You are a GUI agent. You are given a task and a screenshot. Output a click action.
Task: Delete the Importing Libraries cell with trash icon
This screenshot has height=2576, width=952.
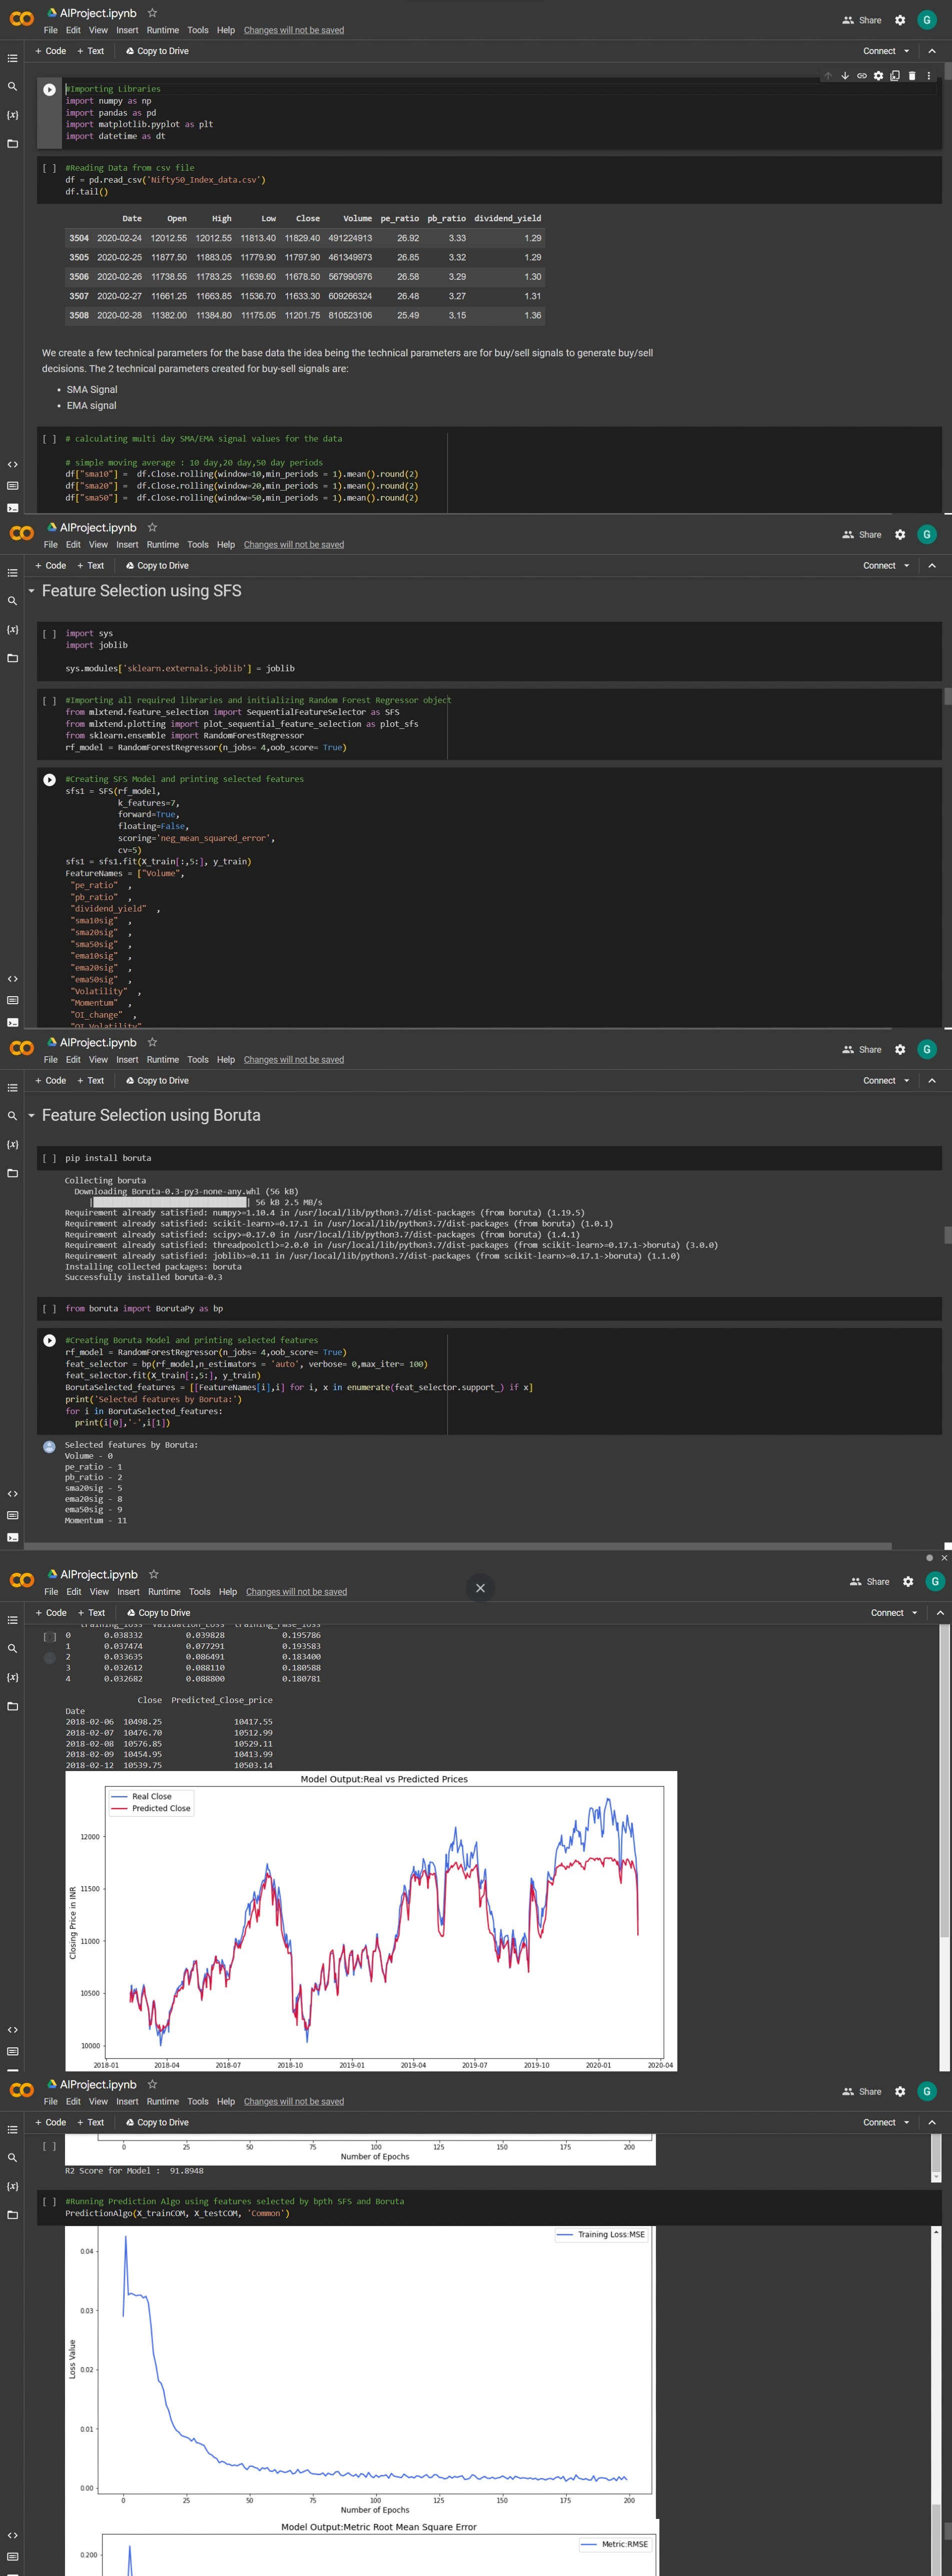[911, 76]
